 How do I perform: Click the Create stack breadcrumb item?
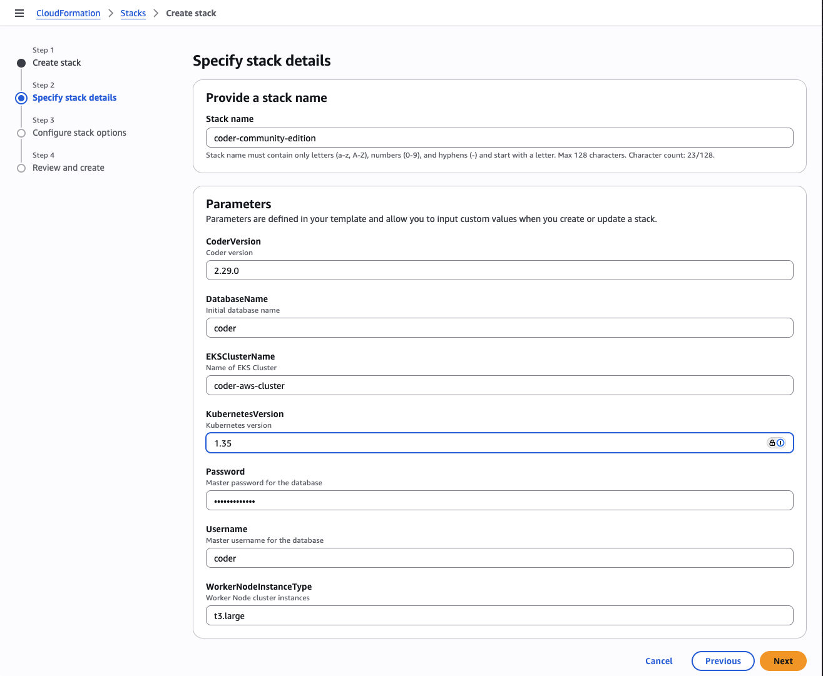tap(191, 13)
